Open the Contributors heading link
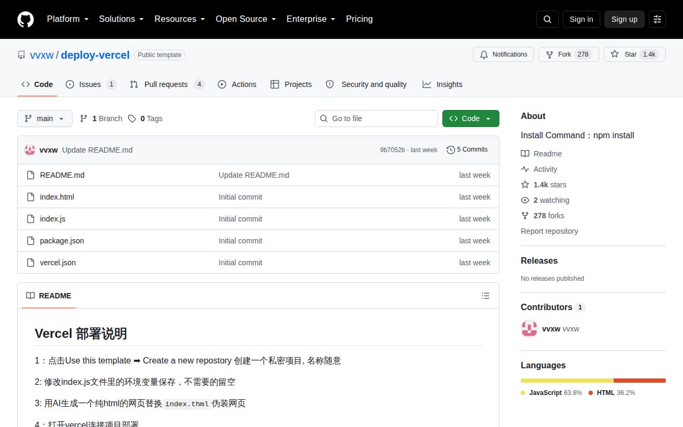Image resolution: width=683 pixels, height=427 pixels. pyautogui.click(x=553, y=307)
